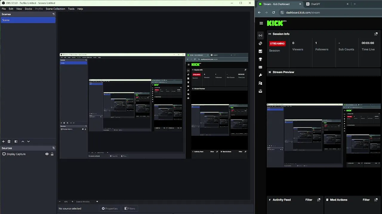Click the 49% zoom value
382x214 pixels.
(66, 202)
